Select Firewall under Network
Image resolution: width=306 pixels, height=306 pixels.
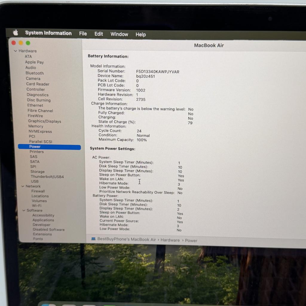38,191
